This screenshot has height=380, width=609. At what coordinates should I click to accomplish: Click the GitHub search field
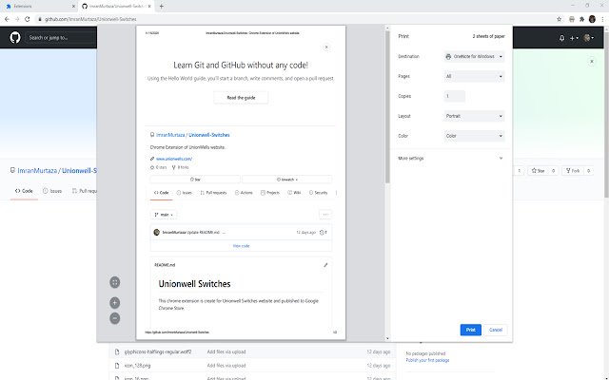point(60,38)
